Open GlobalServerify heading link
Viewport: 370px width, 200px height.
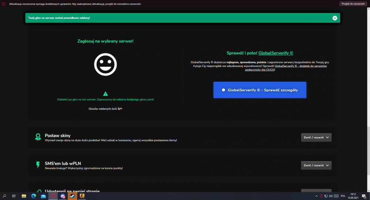(276, 53)
